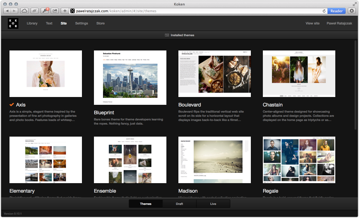Click the View site link
The image size is (359, 218).
pos(312,23)
